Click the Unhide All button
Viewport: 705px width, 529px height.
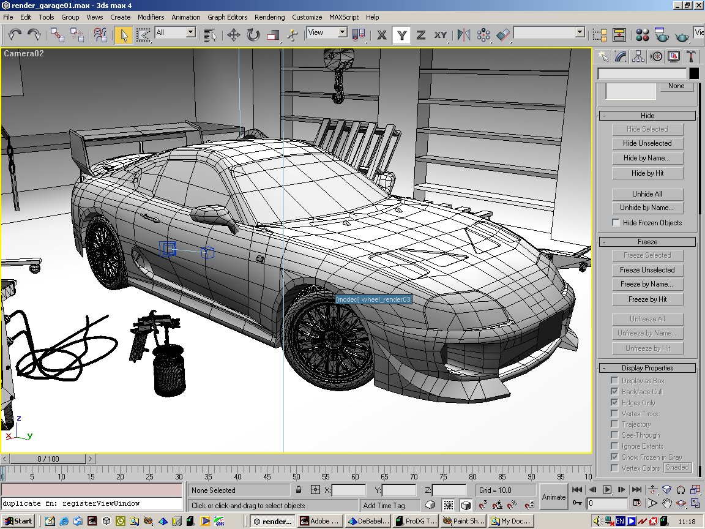[647, 194]
